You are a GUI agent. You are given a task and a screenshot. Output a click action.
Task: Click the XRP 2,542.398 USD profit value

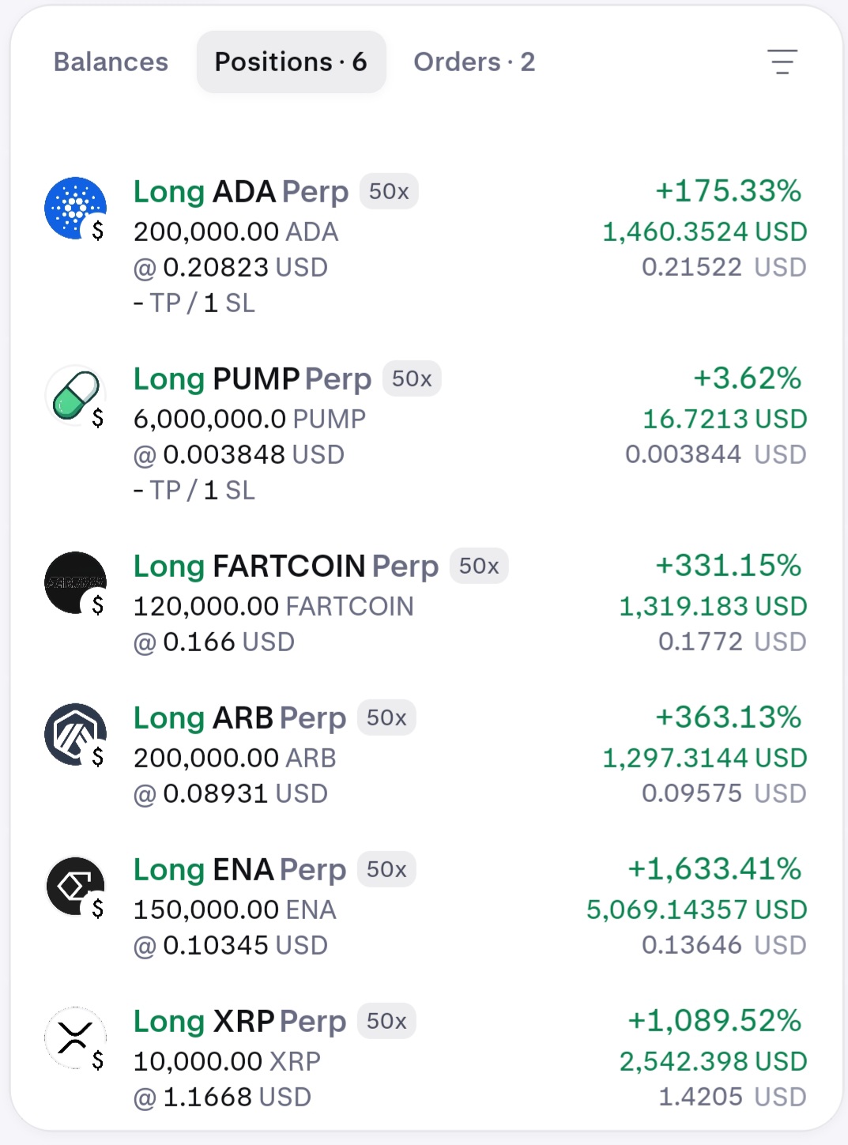click(x=713, y=1061)
